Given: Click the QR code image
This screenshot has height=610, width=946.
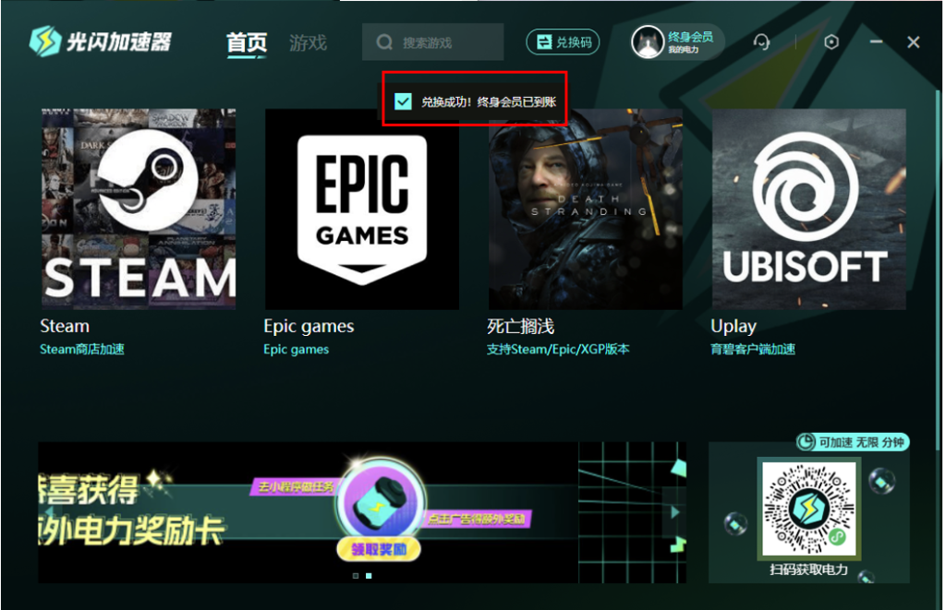Looking at the screenshot, I should [x=808, y=508].
